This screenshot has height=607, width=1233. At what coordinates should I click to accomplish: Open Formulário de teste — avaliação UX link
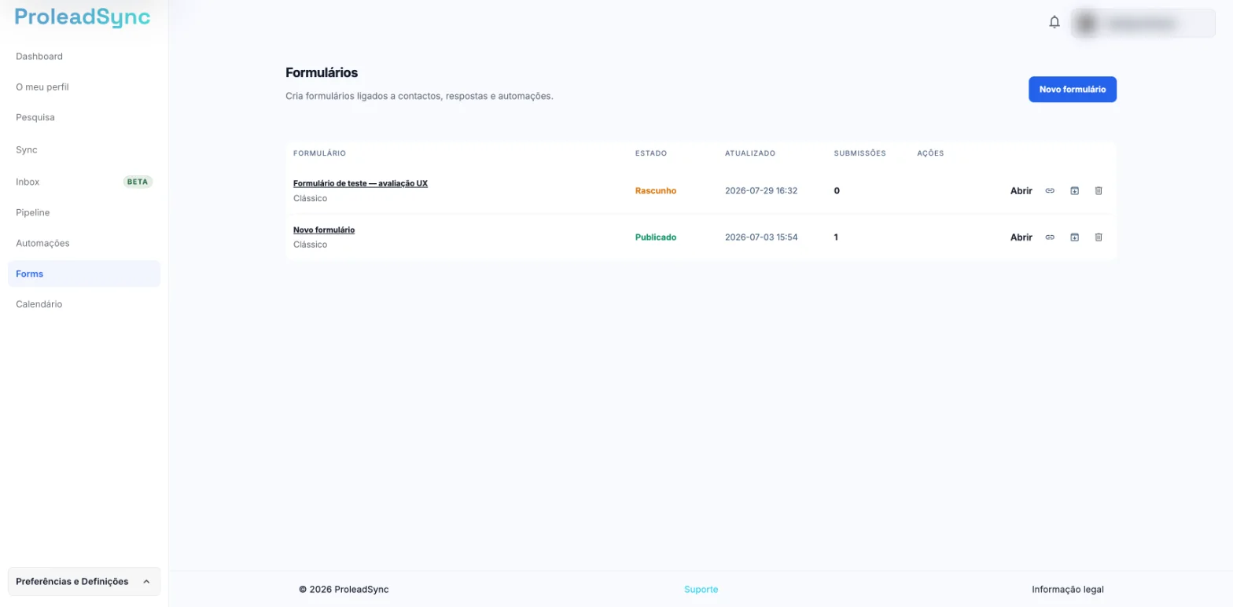[360, 183]
